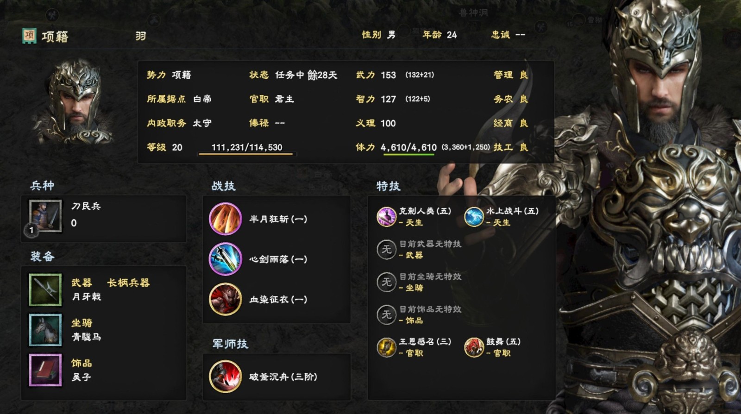This screenshot has height=414, width=741.
Task: Click the 克制人类 trait icon
Action: [x=386, y=216]
